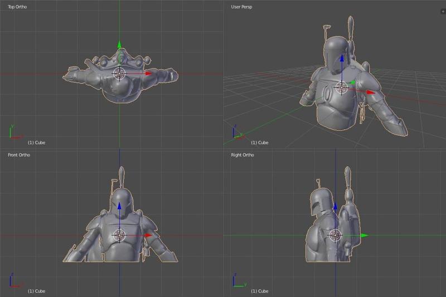Expand the side region via the plus icon
446x297 pixels.
click(x=443, y=11)
